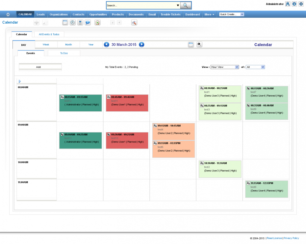306x244 pixels.
Task: Open the Hour View dropdown
Action: coord(225,67)
